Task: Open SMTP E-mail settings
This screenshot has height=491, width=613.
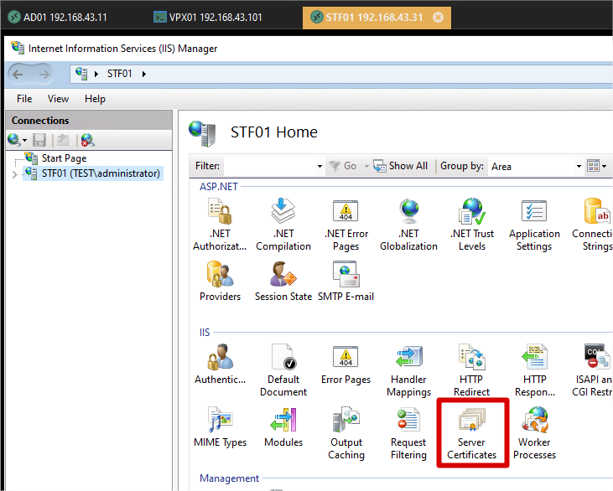Action: coord(346,282)
